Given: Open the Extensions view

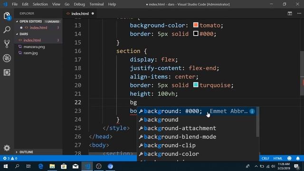Looking at the screenshot, I should [x=7, y=72].
